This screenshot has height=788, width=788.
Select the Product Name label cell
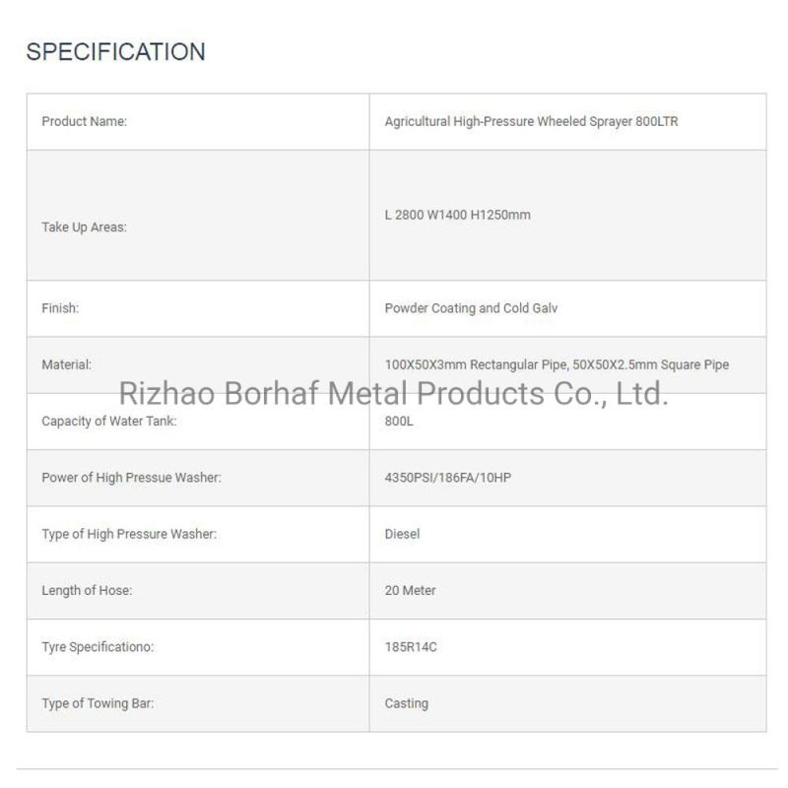click(198, 121)
